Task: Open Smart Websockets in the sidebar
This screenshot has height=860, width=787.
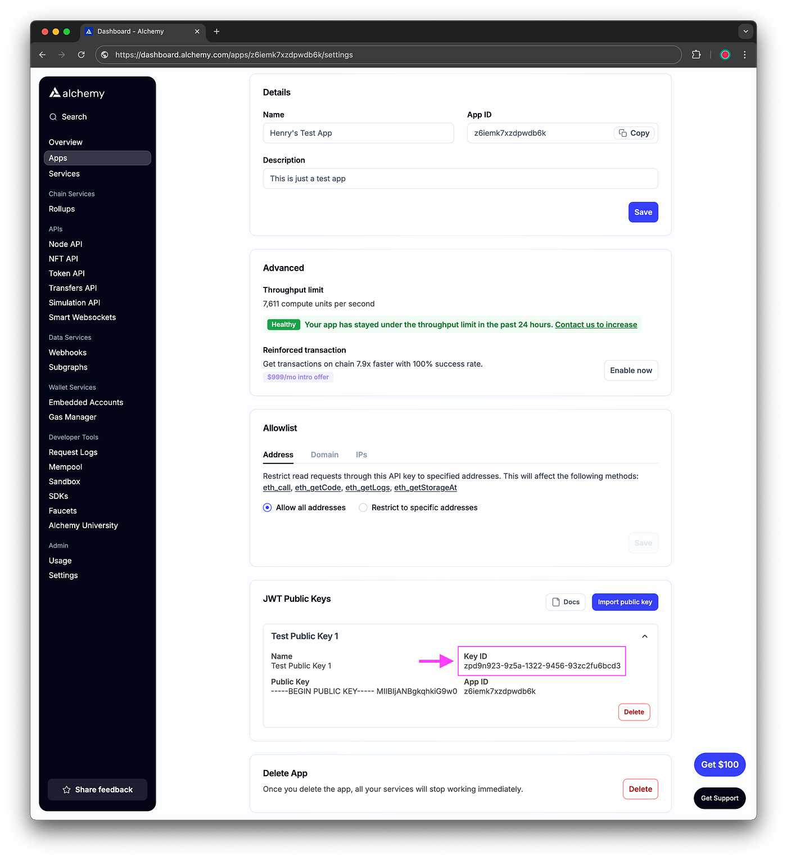Action: [x=83, y=317]
